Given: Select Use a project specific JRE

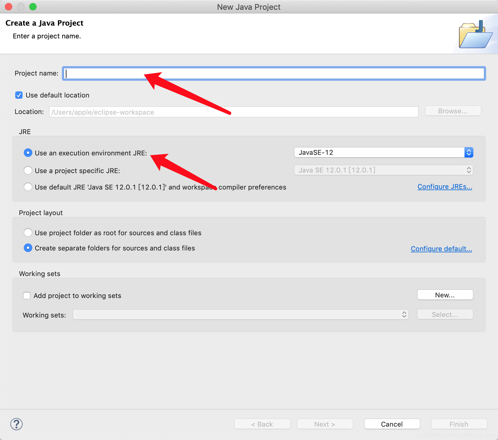Looking at the screenshot, I should tap(28, 170).
